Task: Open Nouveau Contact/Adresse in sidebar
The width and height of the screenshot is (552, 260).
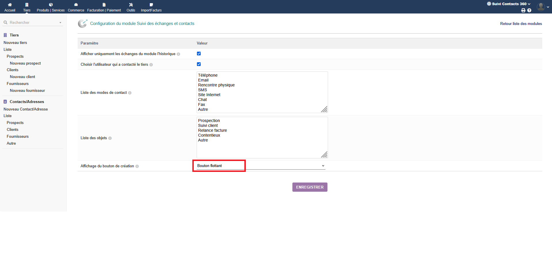Action: [x=26, y=109]
